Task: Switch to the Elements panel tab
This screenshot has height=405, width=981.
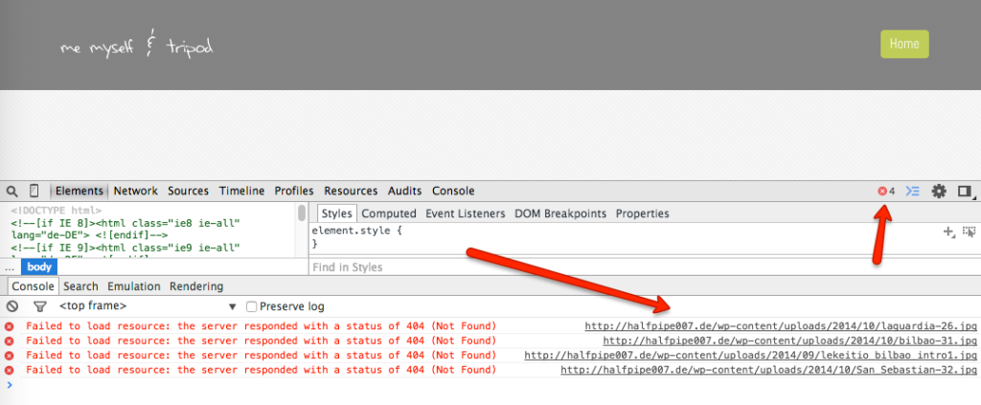Action: click(x=79, y=191)
